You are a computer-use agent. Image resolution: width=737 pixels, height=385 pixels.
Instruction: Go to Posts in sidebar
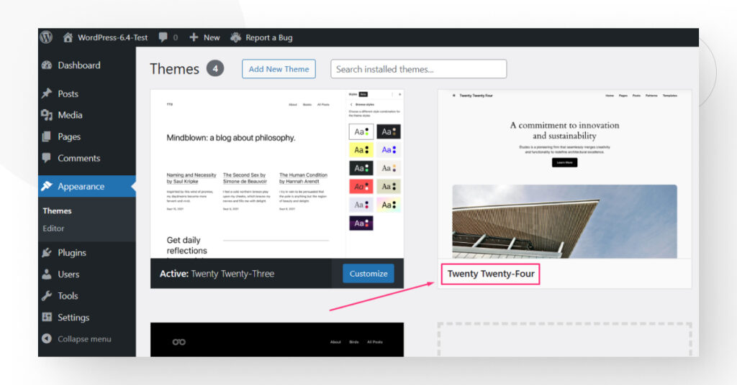click(68, 94)
